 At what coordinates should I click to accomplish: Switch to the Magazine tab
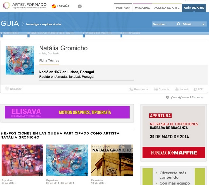tap(142, 8)
